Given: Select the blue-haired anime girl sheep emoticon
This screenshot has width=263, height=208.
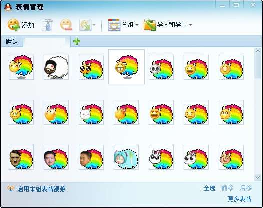Looking at the screenshot, I should [126, 157].
